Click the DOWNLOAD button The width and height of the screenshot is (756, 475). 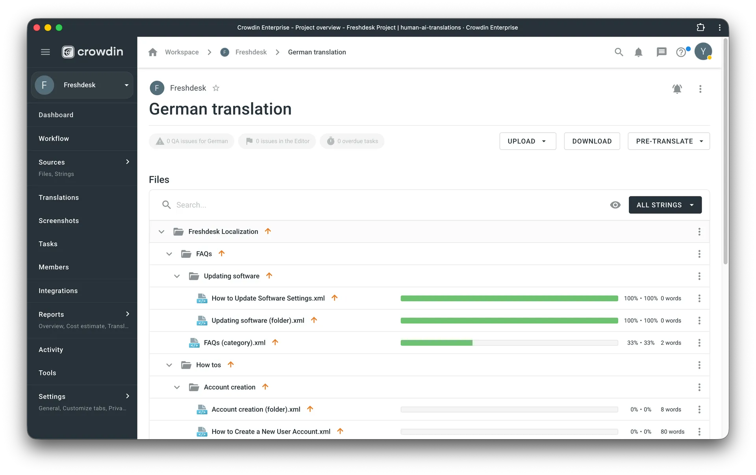click(x=592, y=141)
